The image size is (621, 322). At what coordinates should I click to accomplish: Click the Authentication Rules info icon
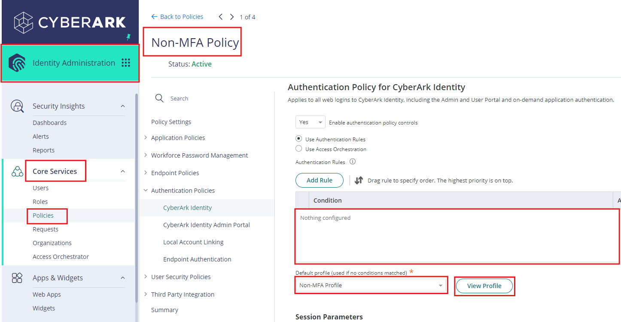pyautogui.click(x=352, y=162)
